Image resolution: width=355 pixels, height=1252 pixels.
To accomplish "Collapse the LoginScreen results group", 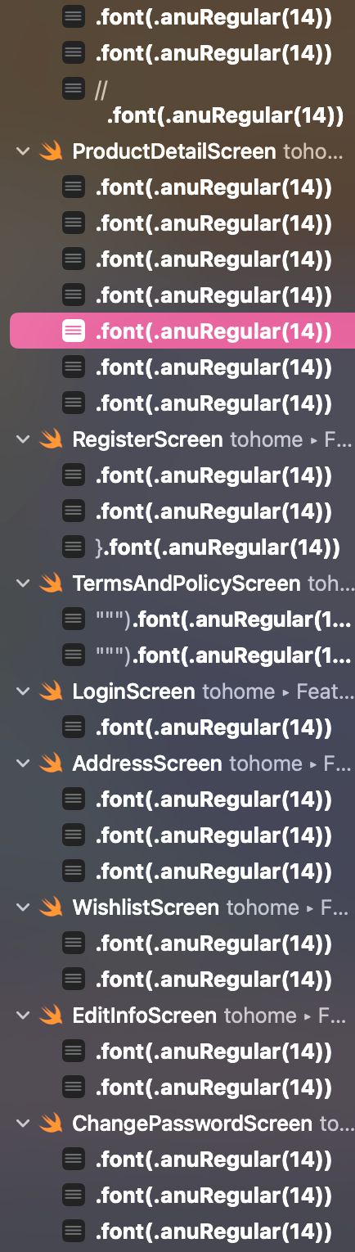I will (23, 691).
